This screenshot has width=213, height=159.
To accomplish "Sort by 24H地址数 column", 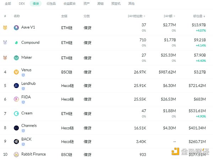I will pos(137,16).
